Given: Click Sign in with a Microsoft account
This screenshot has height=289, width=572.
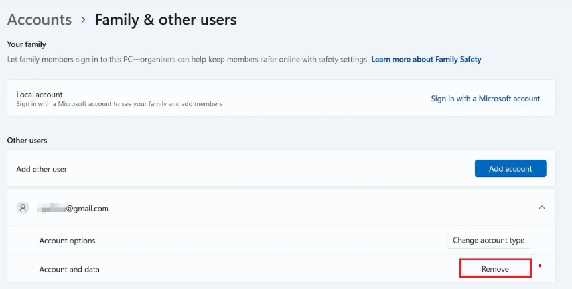Looking at the screenshot, I should (x=485, y=99).
